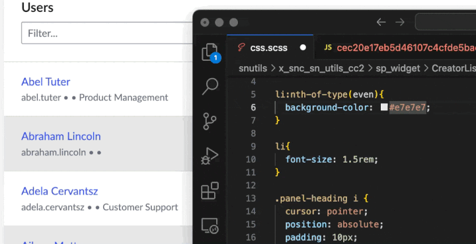Image resolution: width=476 pixels, height=244 pixels.
Task: Switch to the cec20e17eb5d46107c4cfde5 JS tab
Action: tap(395, 48)
